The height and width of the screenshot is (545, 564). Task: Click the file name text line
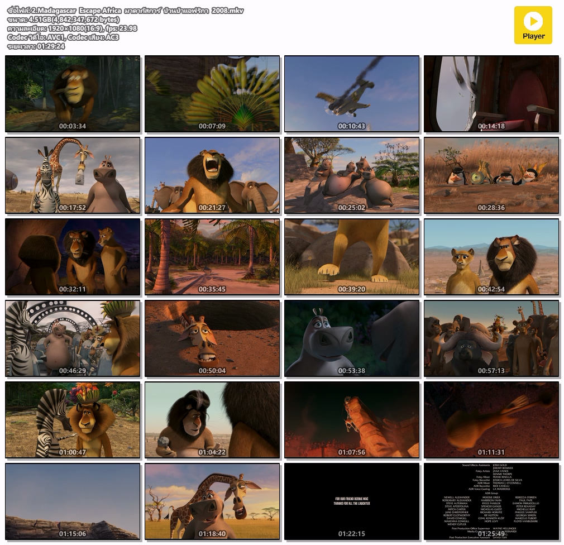[x=126, y=11]
